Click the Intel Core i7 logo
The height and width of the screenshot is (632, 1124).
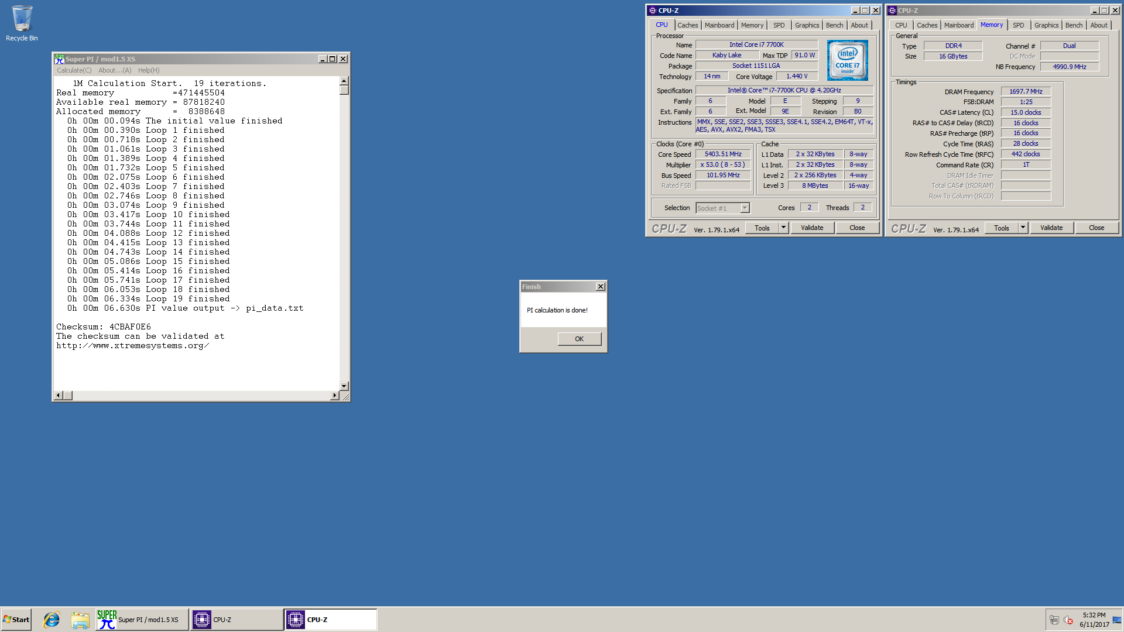coord(847,60)
